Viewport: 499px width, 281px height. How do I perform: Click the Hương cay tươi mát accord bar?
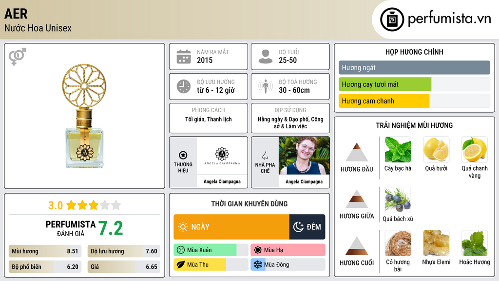coord(414,84)
